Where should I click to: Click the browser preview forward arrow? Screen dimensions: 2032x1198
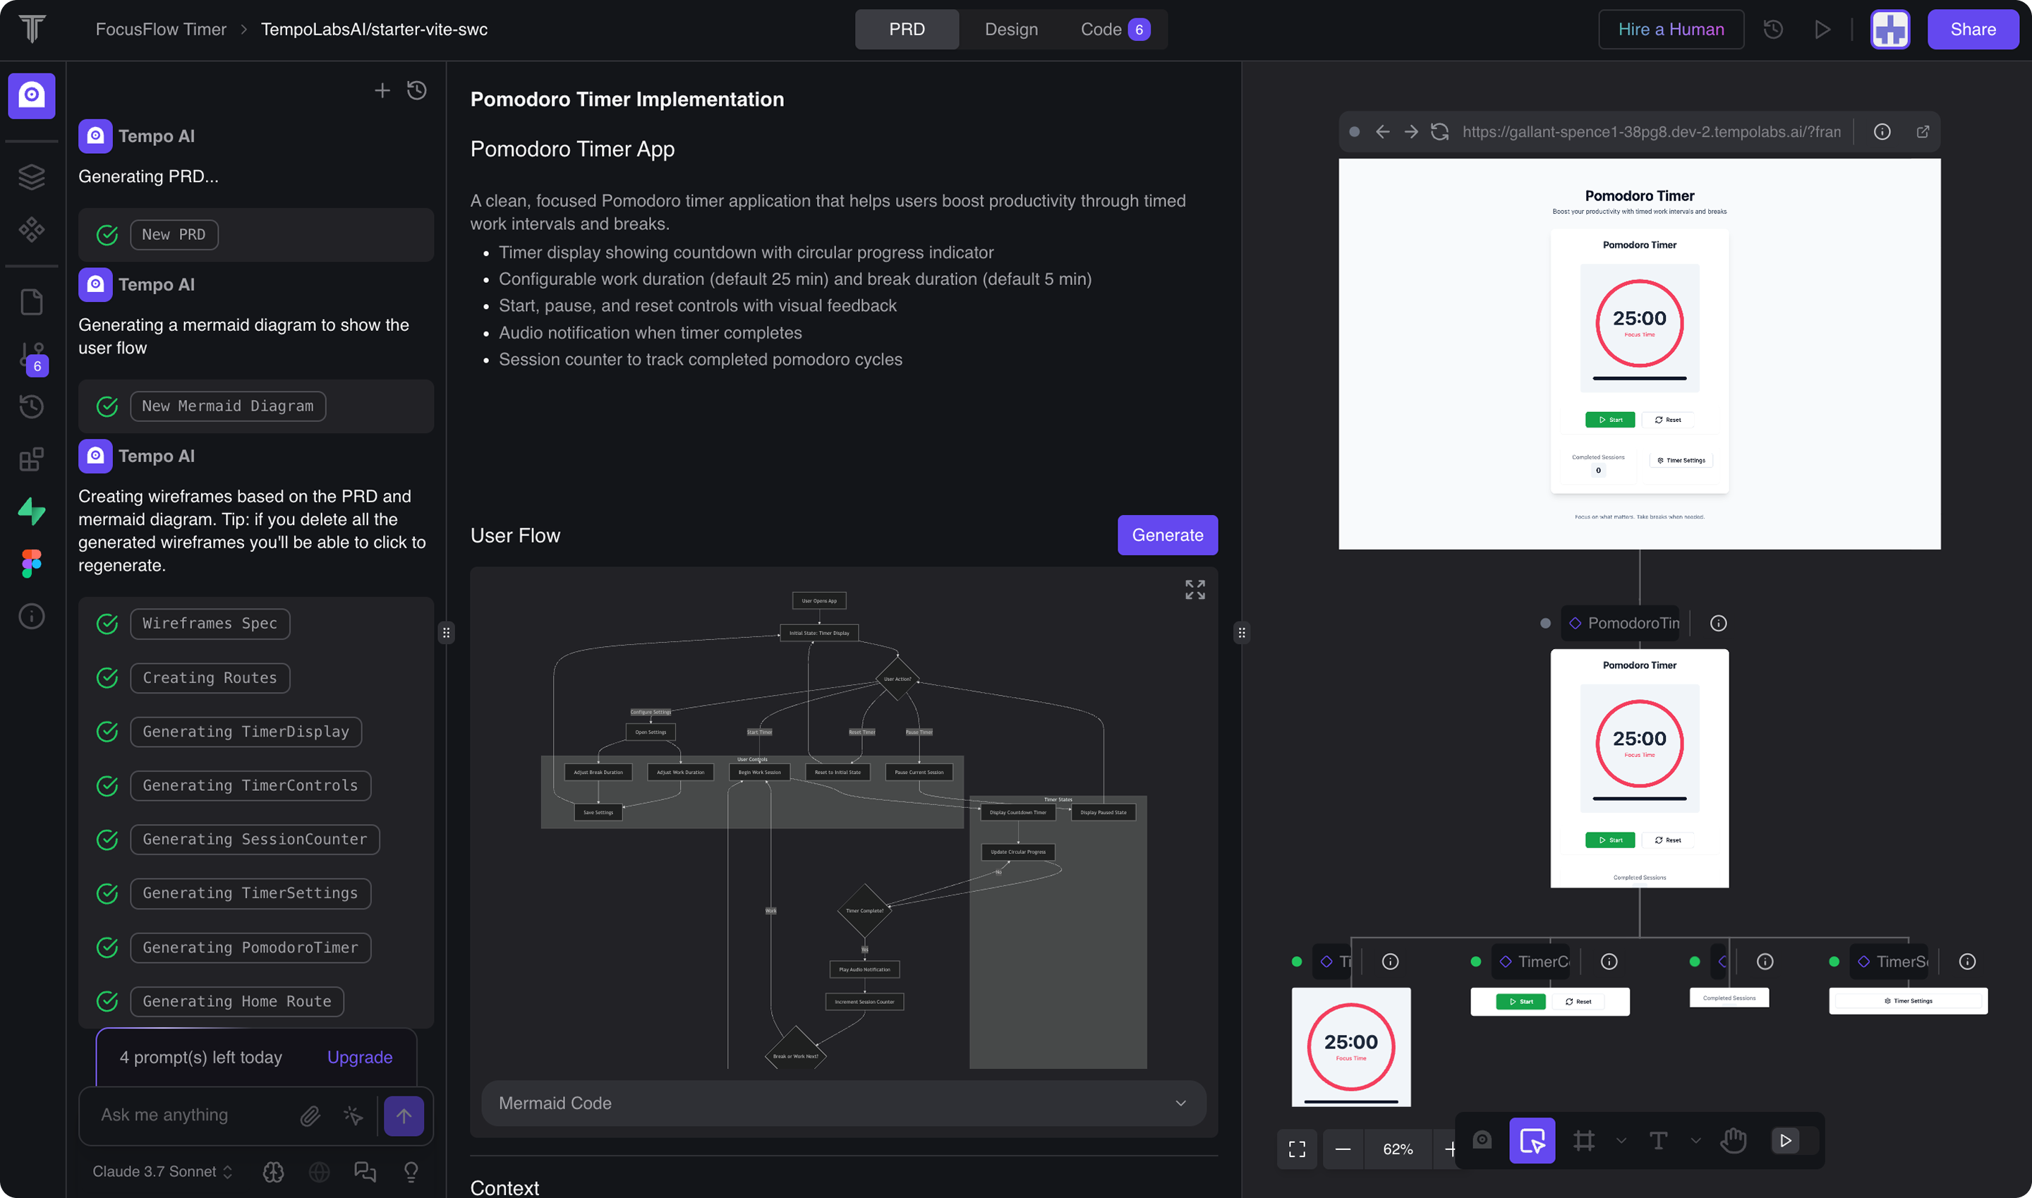point(1411,132)
